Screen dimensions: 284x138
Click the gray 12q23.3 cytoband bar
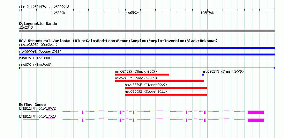click(147, 31)
